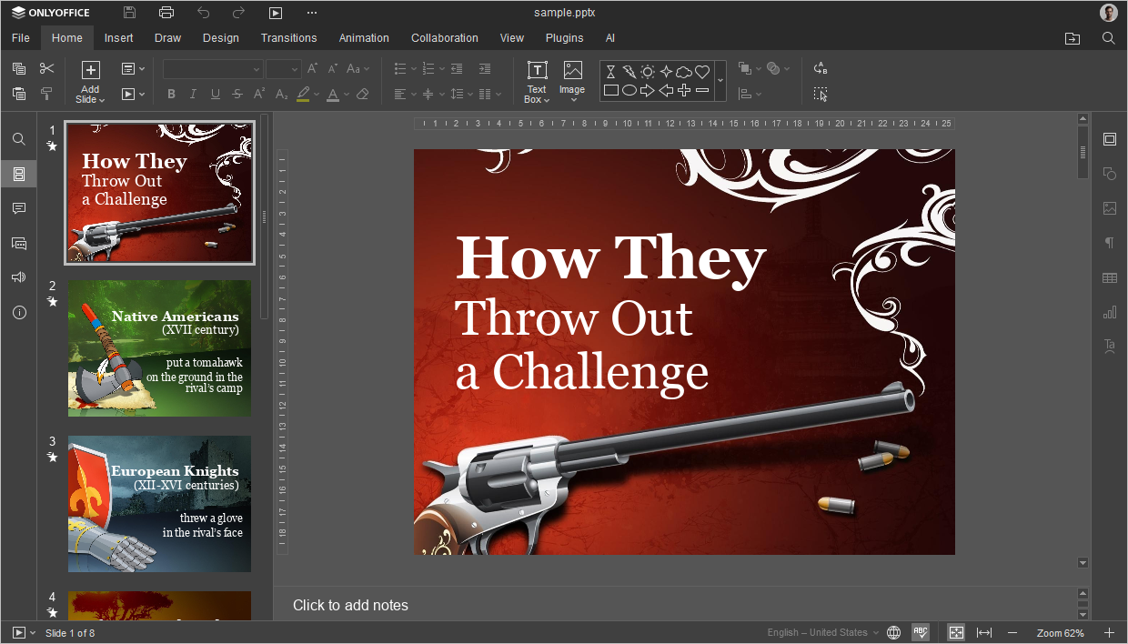Expand the shapes gallery dropdown arrow
This screenshot has width=1128, height=644.
point(720,81)
